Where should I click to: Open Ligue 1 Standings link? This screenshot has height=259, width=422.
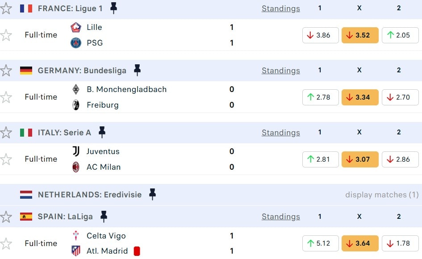[280, 8]
